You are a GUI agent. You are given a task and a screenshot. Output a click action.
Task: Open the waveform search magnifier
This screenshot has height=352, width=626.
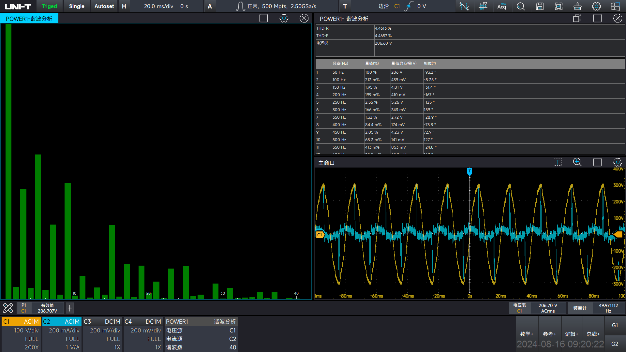click(521, 6)
